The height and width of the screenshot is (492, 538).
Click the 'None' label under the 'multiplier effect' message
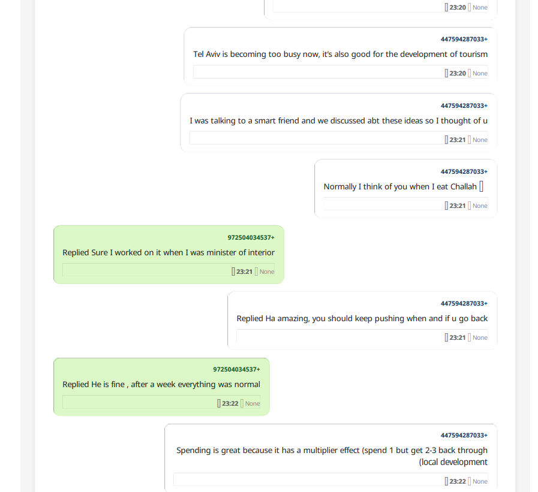(480, 481)
